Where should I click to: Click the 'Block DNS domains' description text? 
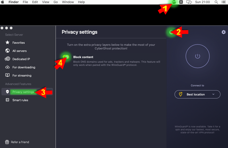click(117, 63)
